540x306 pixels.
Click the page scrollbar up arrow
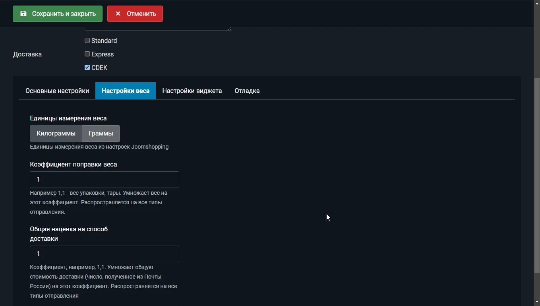pyautogui.click(x=536, y=3)
